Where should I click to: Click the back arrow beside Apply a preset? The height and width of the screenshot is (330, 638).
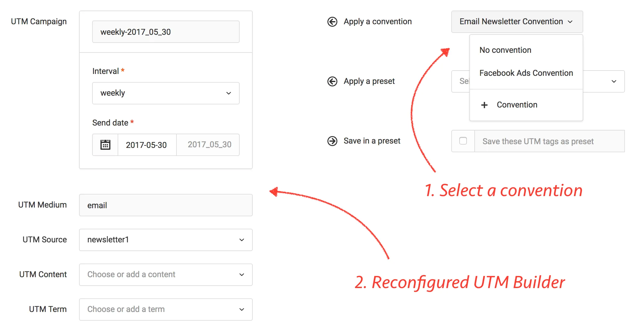[x=333, y=81]
